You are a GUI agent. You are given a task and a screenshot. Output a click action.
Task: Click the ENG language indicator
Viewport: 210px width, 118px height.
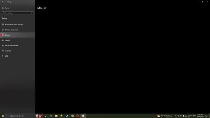(x=195, y=116)
